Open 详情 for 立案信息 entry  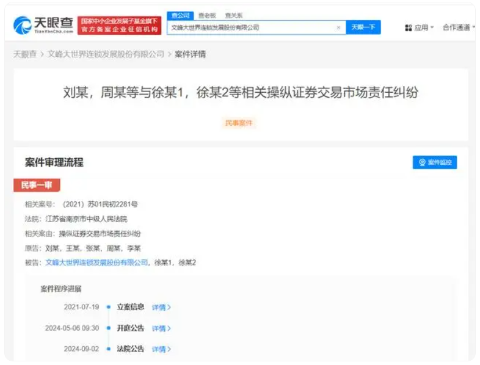pos(161,308)
